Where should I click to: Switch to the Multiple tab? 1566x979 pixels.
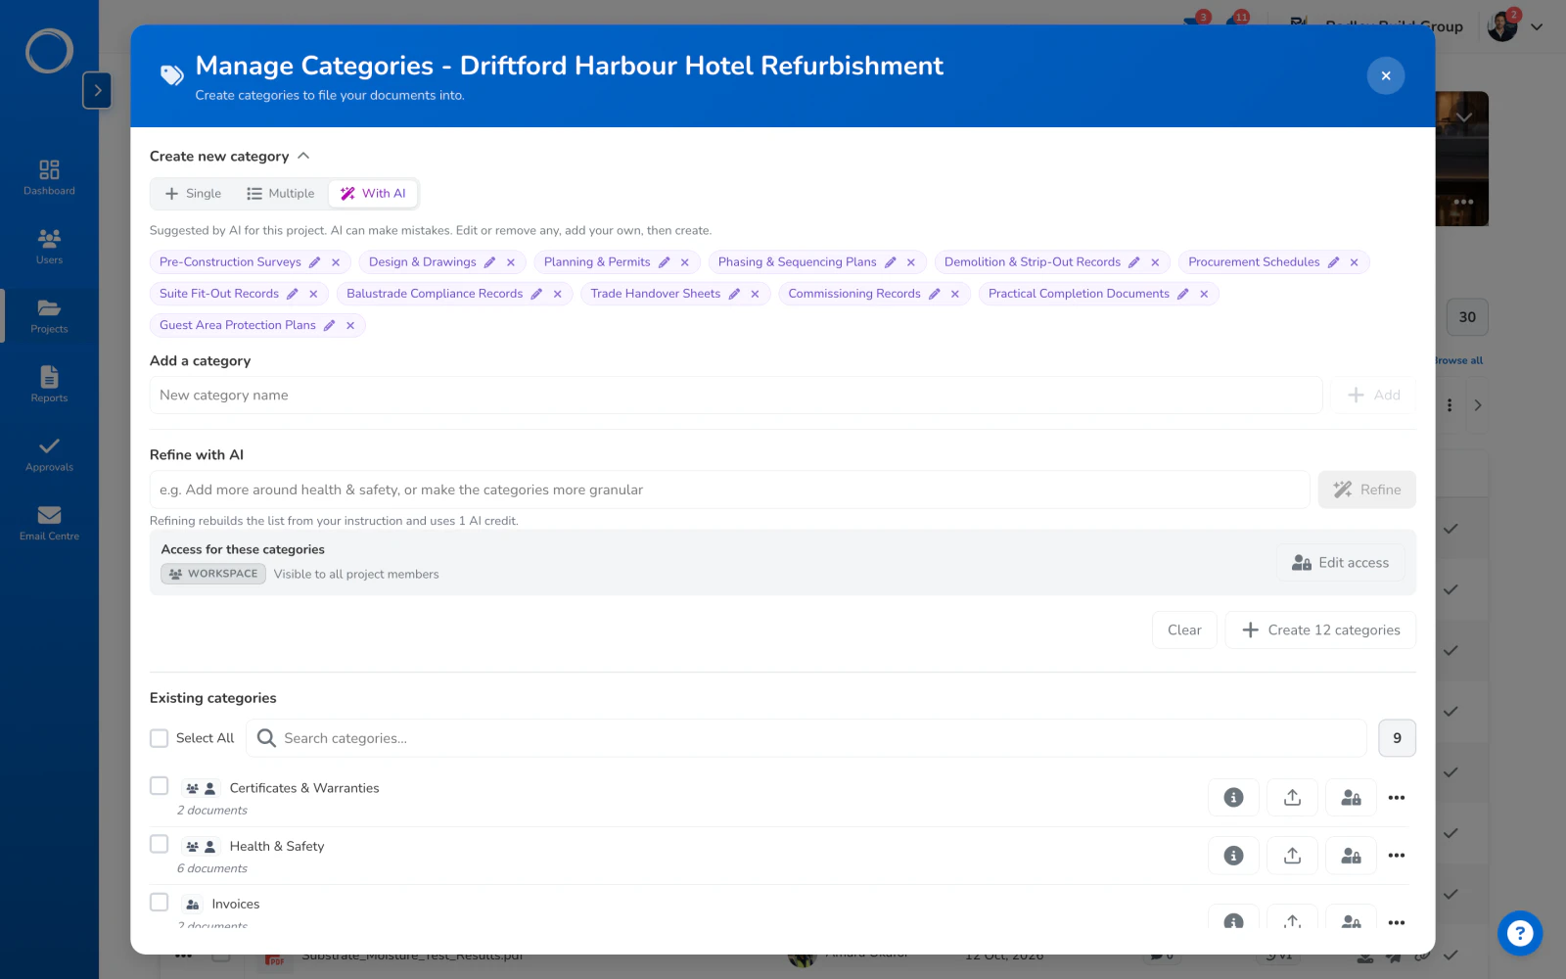click(x=280, y=194)
